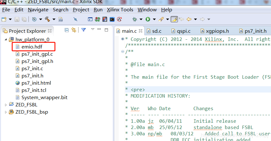Open the Build hammer dropdown arrow
Image resolution: width=271 pixels, height=141 pixels.
coord(54,19)
